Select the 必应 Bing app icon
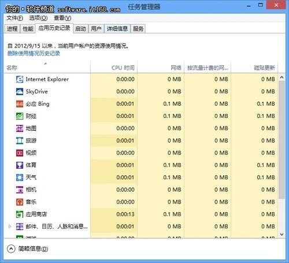The width and height of the screenshot is (289, 263). pyautogui.click(x=20, y=104)
